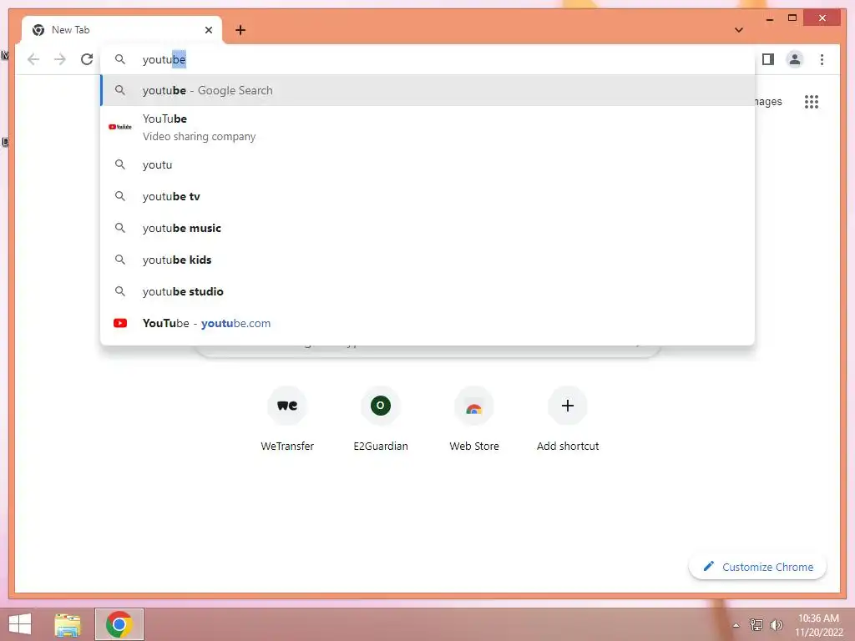855x641 pixels.
Task: Go forward with the forward arrow
Action: 60,59
